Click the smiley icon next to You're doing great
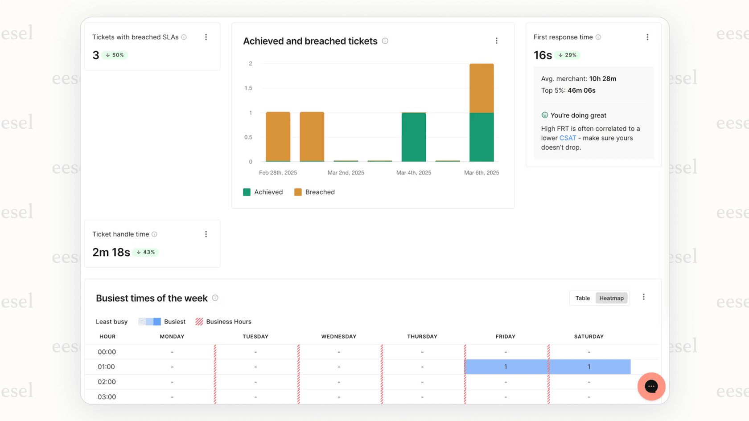749x421 pixels. point(545,115)
